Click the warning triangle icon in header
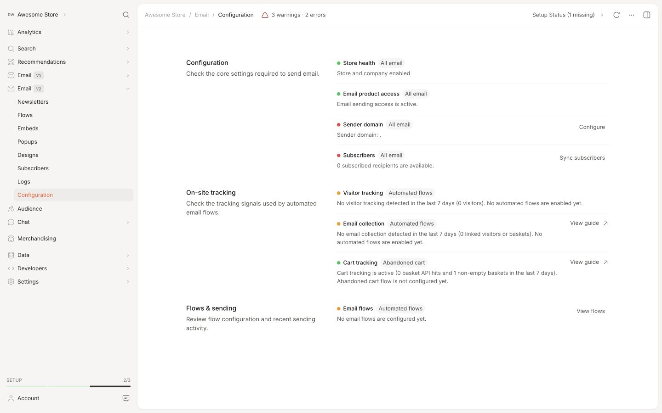 click(x=265, y=15)
